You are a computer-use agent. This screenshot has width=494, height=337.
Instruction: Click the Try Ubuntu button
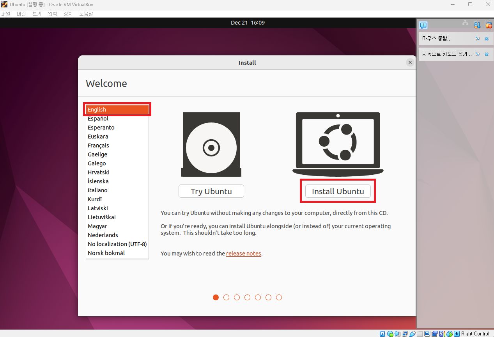click(211, 191)
